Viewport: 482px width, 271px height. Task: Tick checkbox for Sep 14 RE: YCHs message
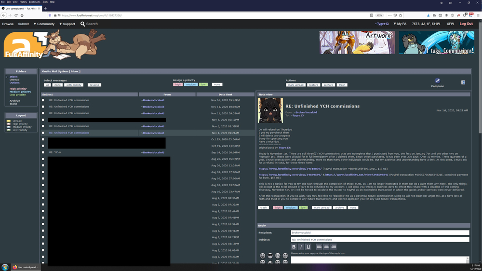coord(43,152)
